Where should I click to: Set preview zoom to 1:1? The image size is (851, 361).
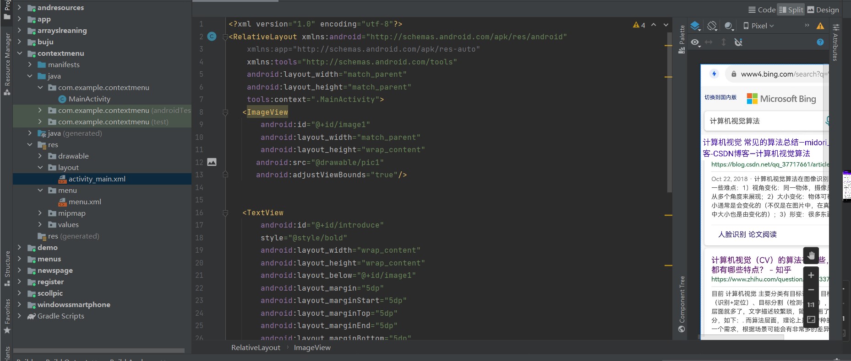[x=811, y=305]
